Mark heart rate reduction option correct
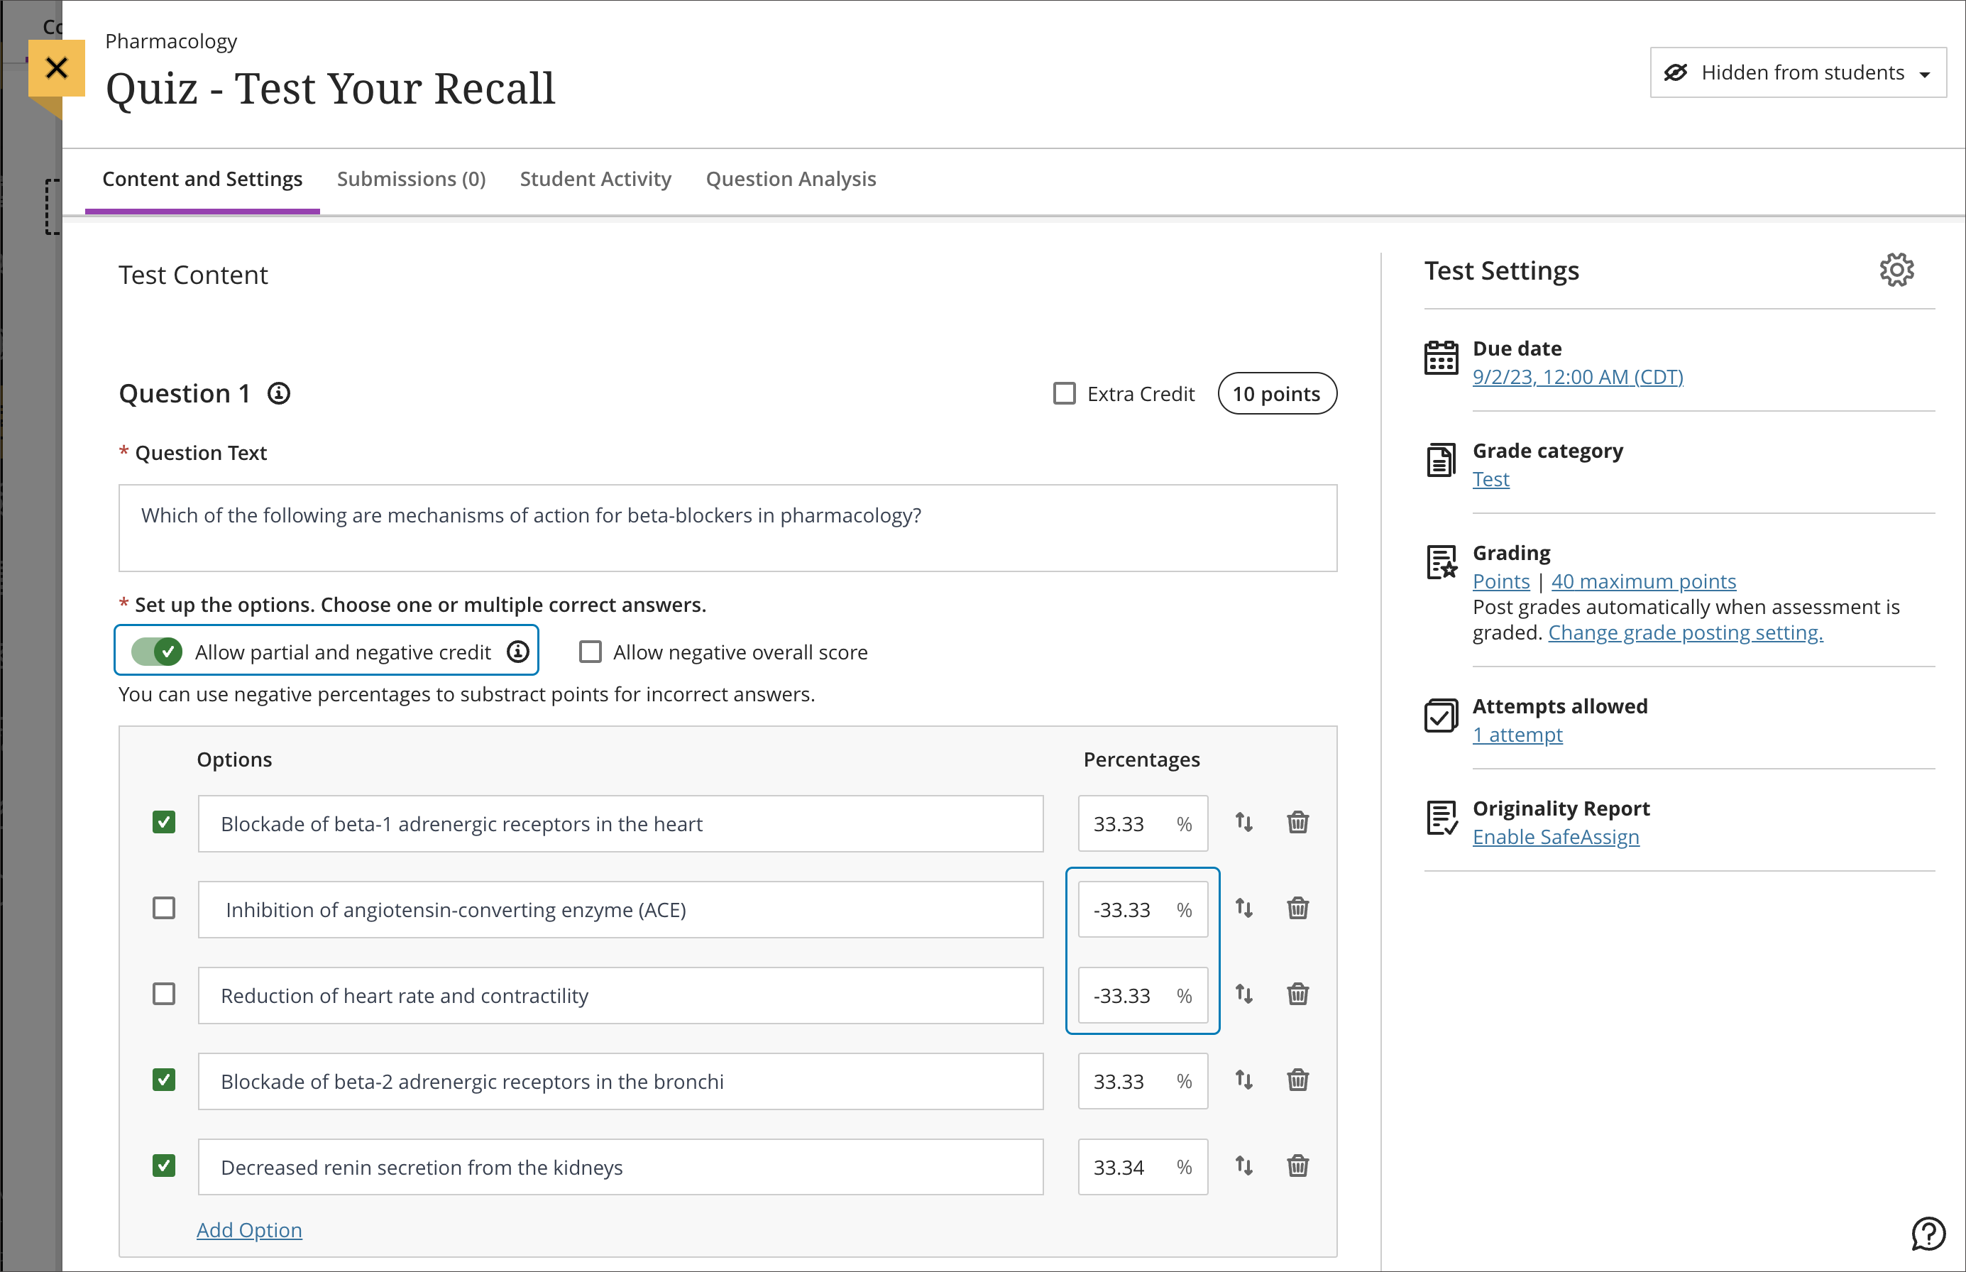This screenshot has width=1966, height=1272. pos(165,994)
